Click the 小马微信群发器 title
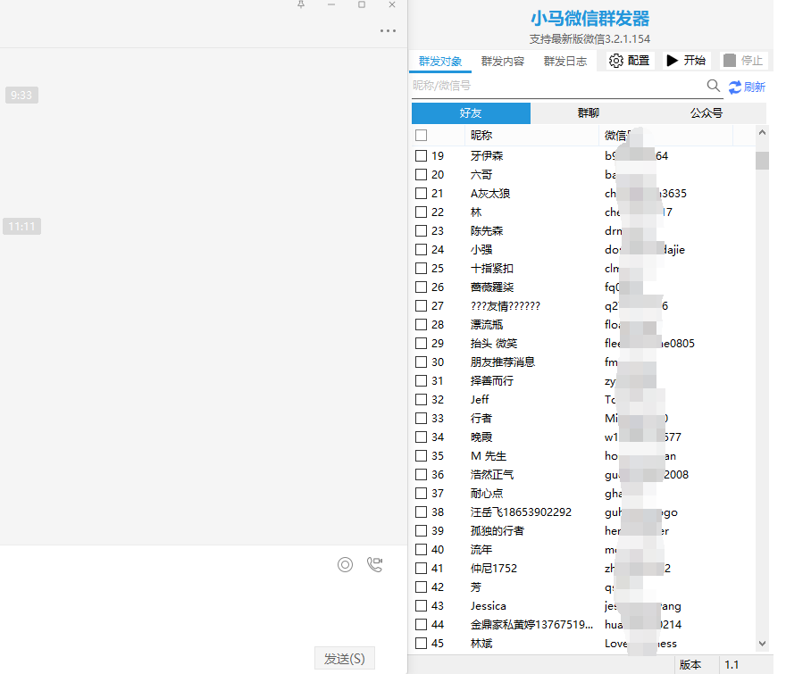The image size is (786, 674). [x=590, y=19]
